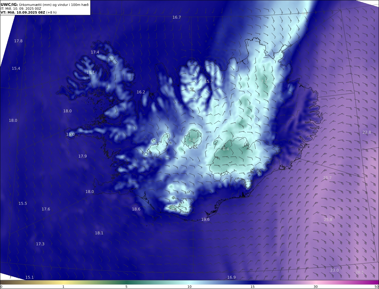The width and height of the screenshot is (379, 289).
Task: Click the colorbar tick label 5
Action: [126, 287]
